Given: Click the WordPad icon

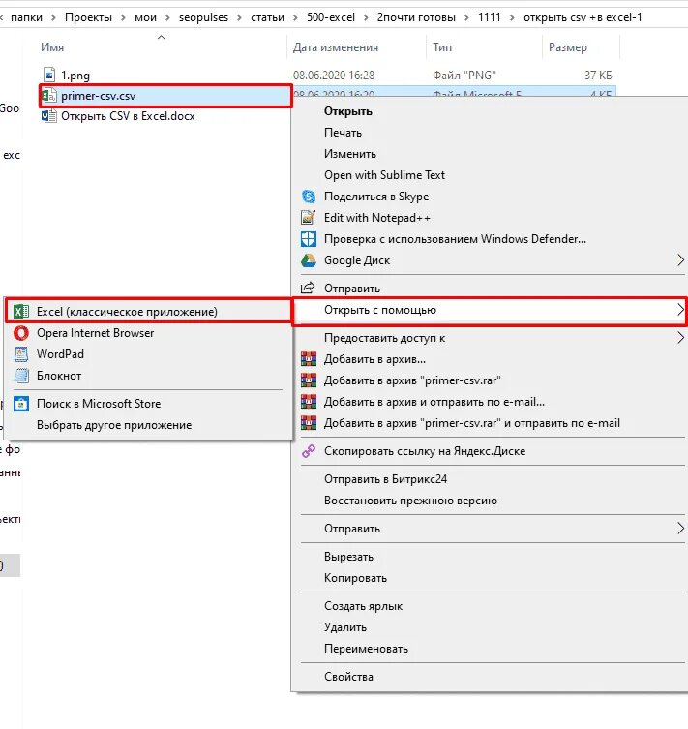Looking at the screenshot, I should pos(21,354).
